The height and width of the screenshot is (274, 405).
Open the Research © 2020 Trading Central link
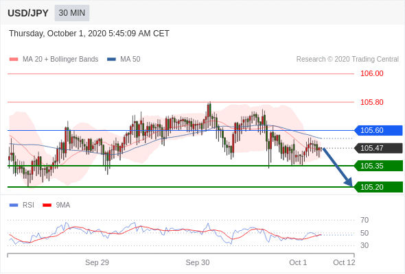(x=347, y=60)
